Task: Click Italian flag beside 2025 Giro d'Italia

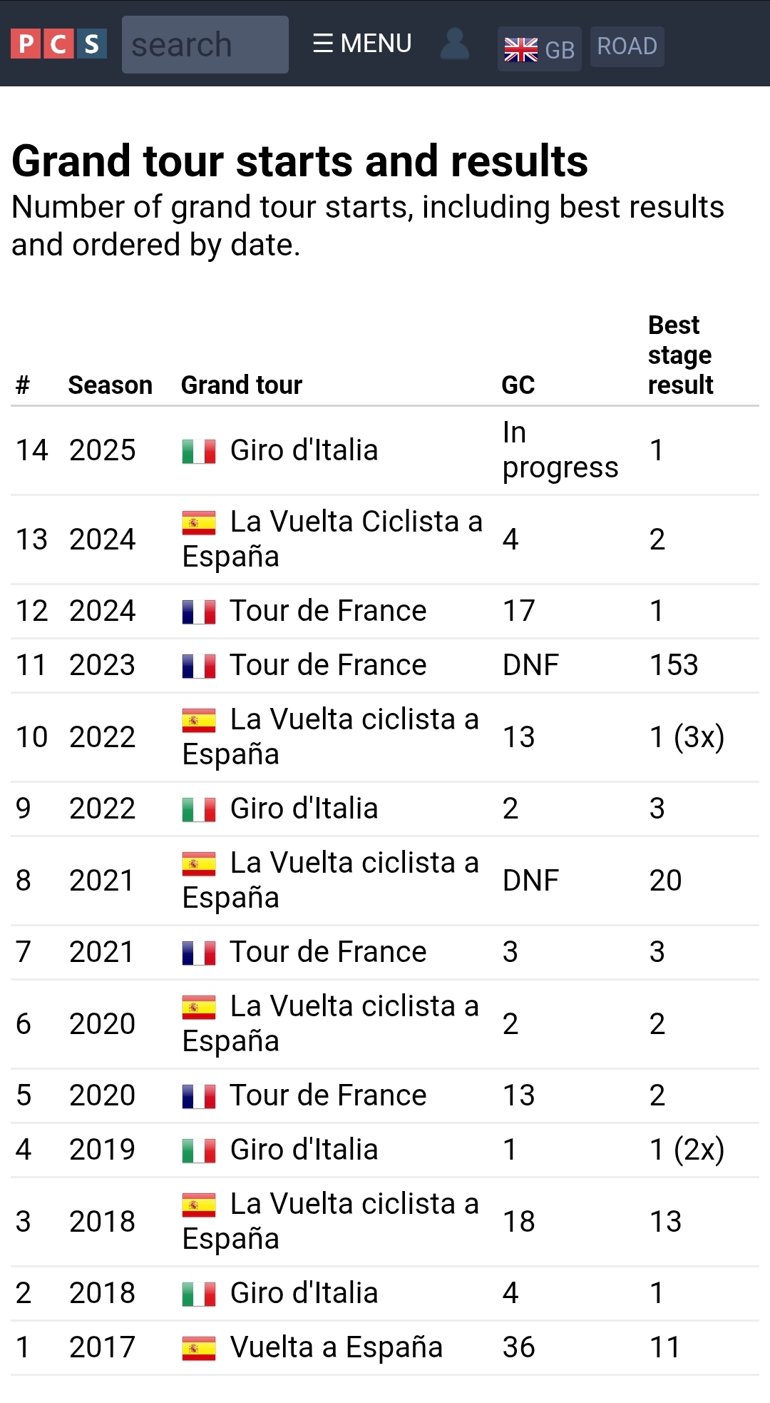Action: click(x=199, y=451)
